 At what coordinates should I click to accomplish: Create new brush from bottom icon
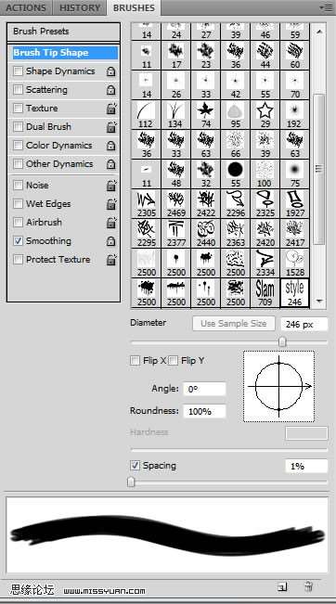point(282,586)
